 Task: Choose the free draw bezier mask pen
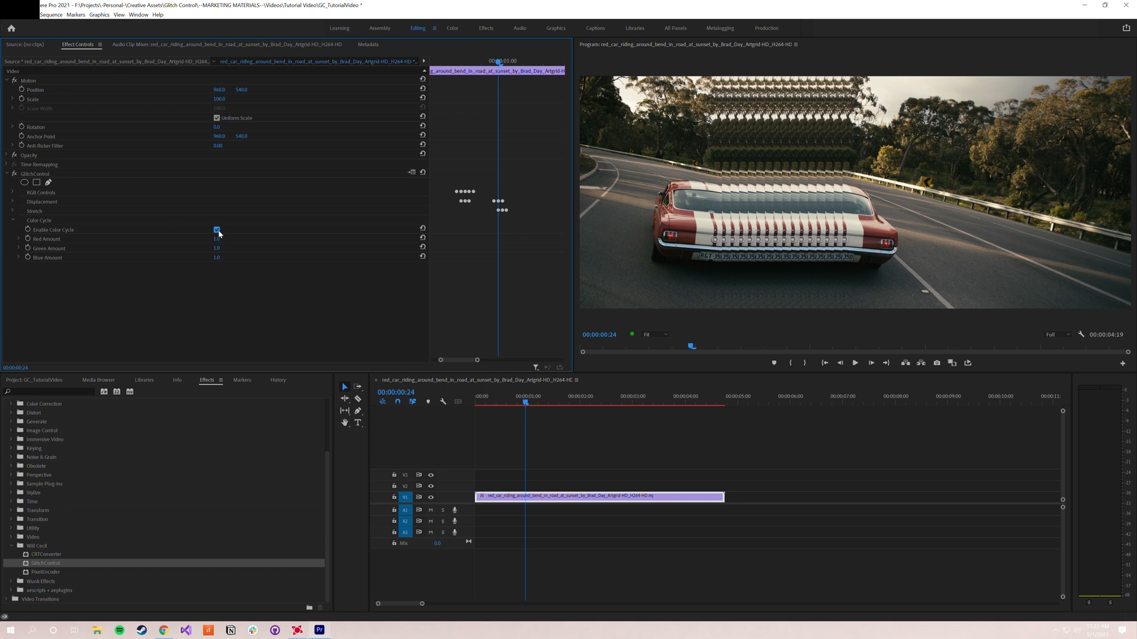(x=48, y=183)
